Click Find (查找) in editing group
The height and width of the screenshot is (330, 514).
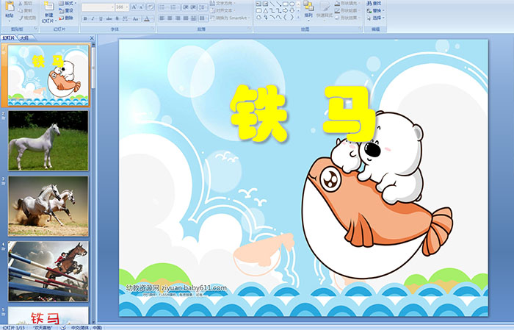(x=374, y=3)
